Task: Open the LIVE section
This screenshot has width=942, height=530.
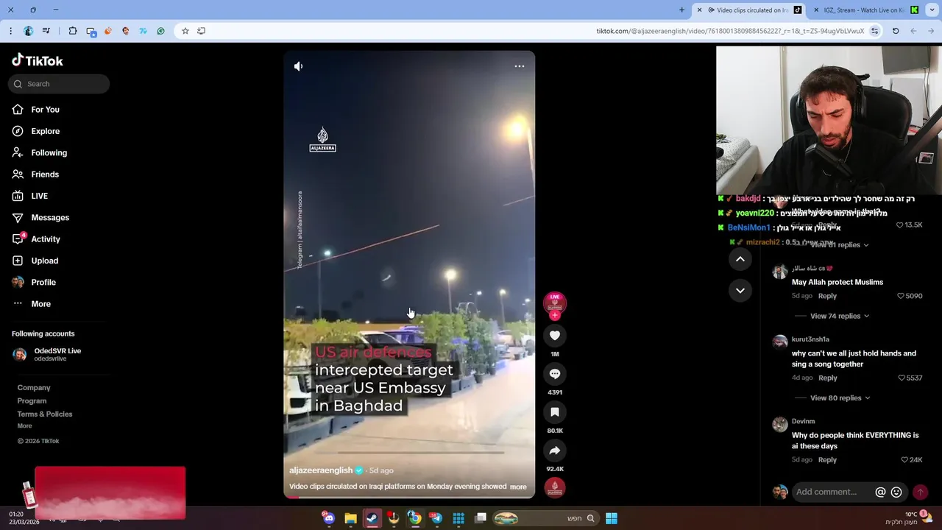Action: [x=30, y=196]
